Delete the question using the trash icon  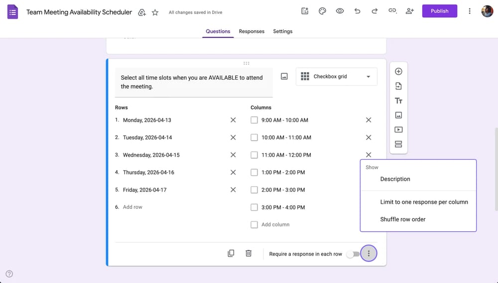249,254
